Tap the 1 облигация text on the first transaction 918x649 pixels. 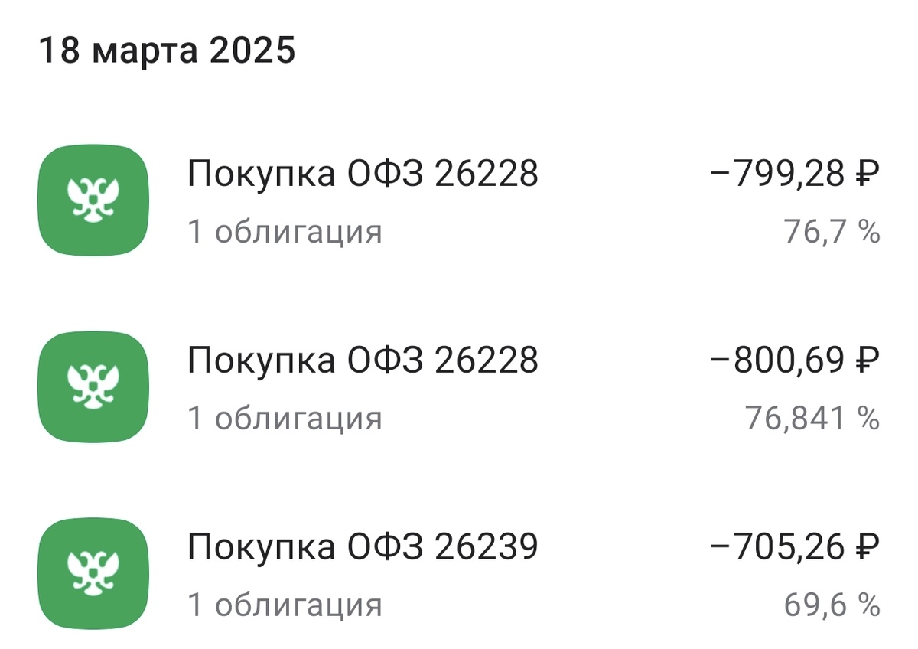[x=284, y=230]
